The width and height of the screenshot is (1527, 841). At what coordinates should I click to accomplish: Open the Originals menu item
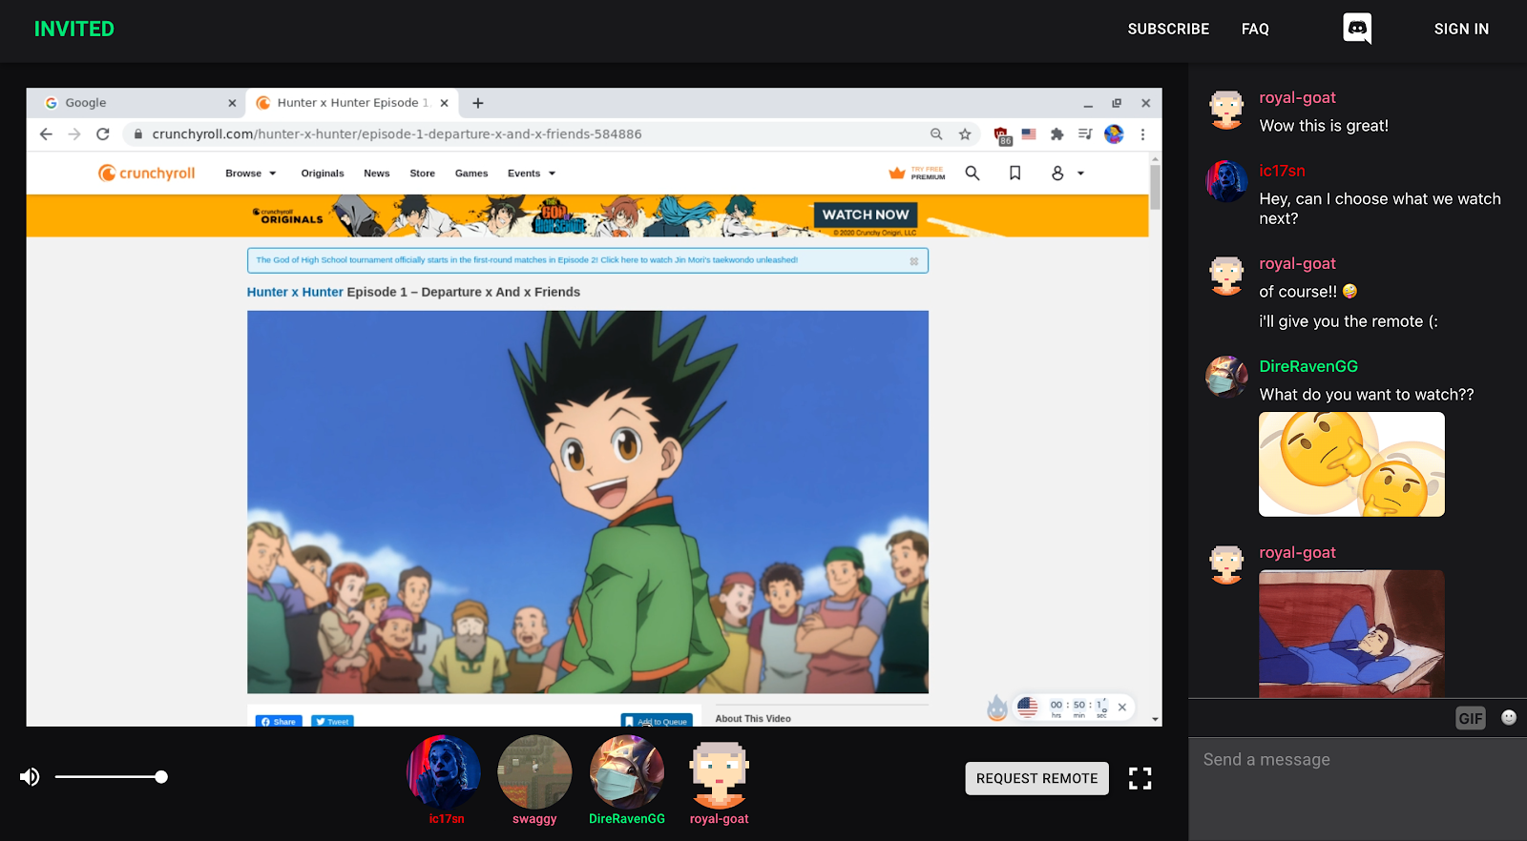pyautogui.click(x=323, y=174)
